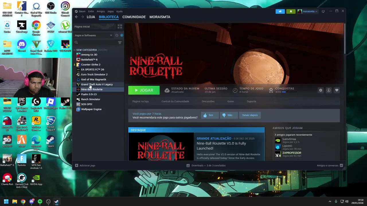Open moraismta account dropdown
This screenshot has height=206, width=367.
307,11
